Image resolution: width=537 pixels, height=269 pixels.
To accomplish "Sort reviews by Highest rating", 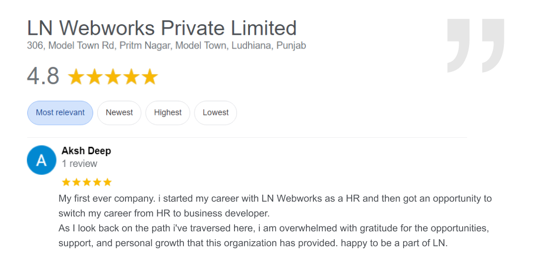I will pos(168,112).
